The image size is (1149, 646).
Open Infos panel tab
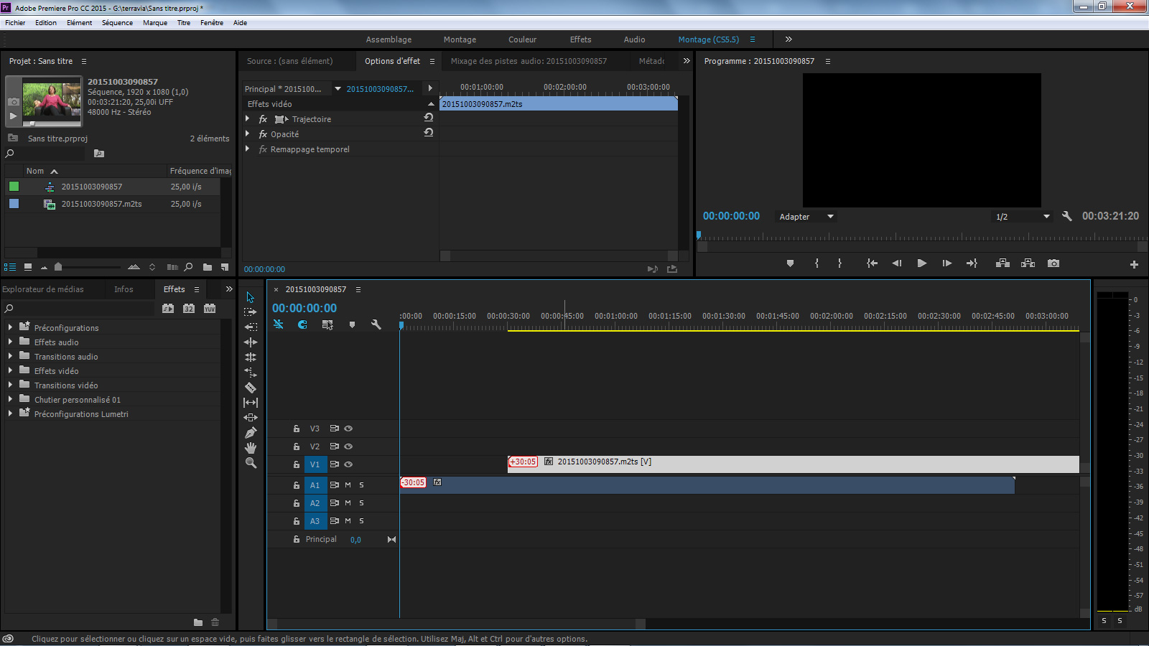coord(124,289)
